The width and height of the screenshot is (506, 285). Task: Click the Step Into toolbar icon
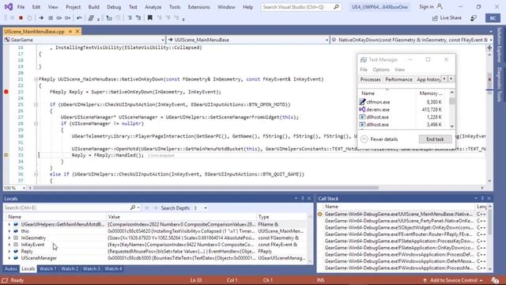click(51, 18)
